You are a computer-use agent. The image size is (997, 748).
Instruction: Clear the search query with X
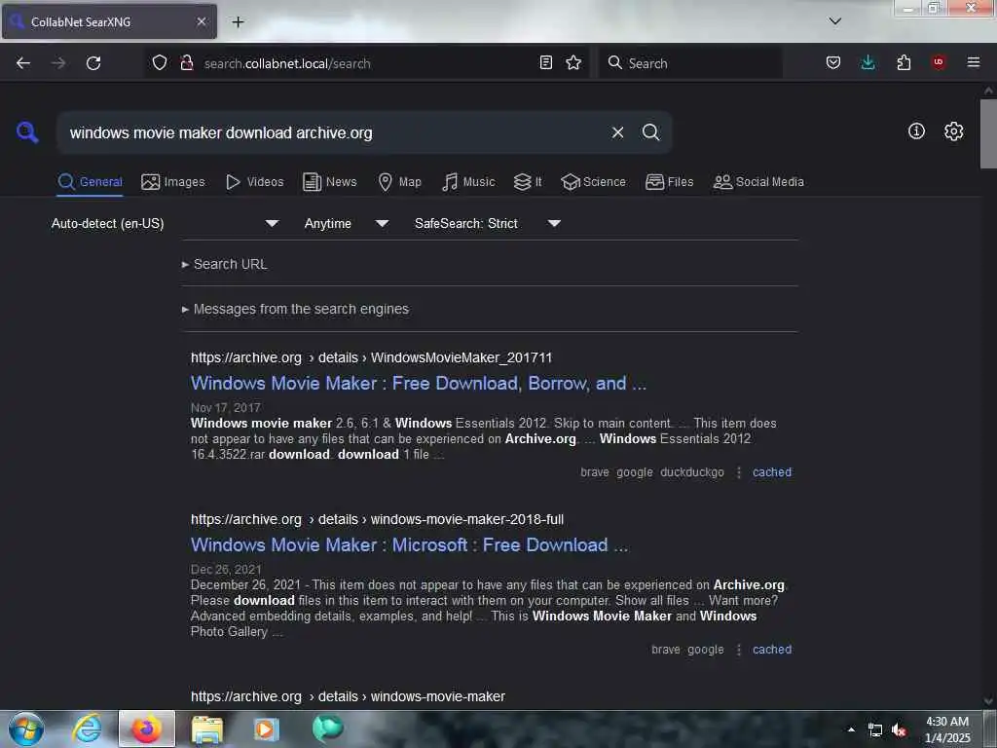click(x=617, y=132)
